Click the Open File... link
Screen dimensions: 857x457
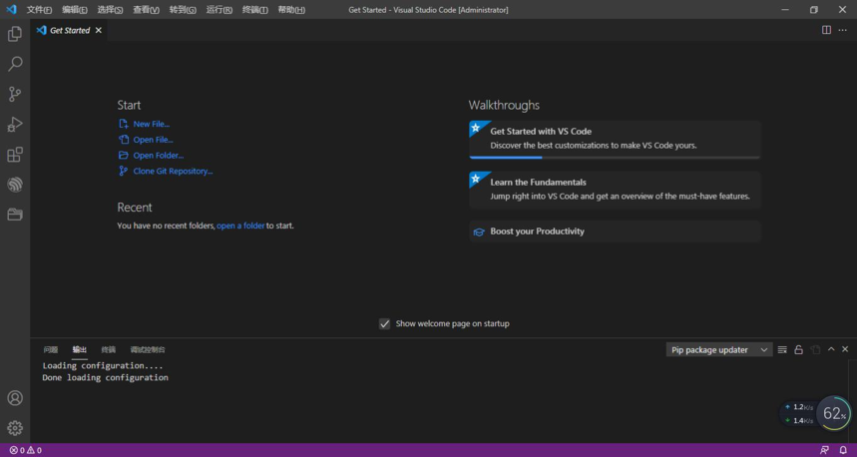pos(153,140)
